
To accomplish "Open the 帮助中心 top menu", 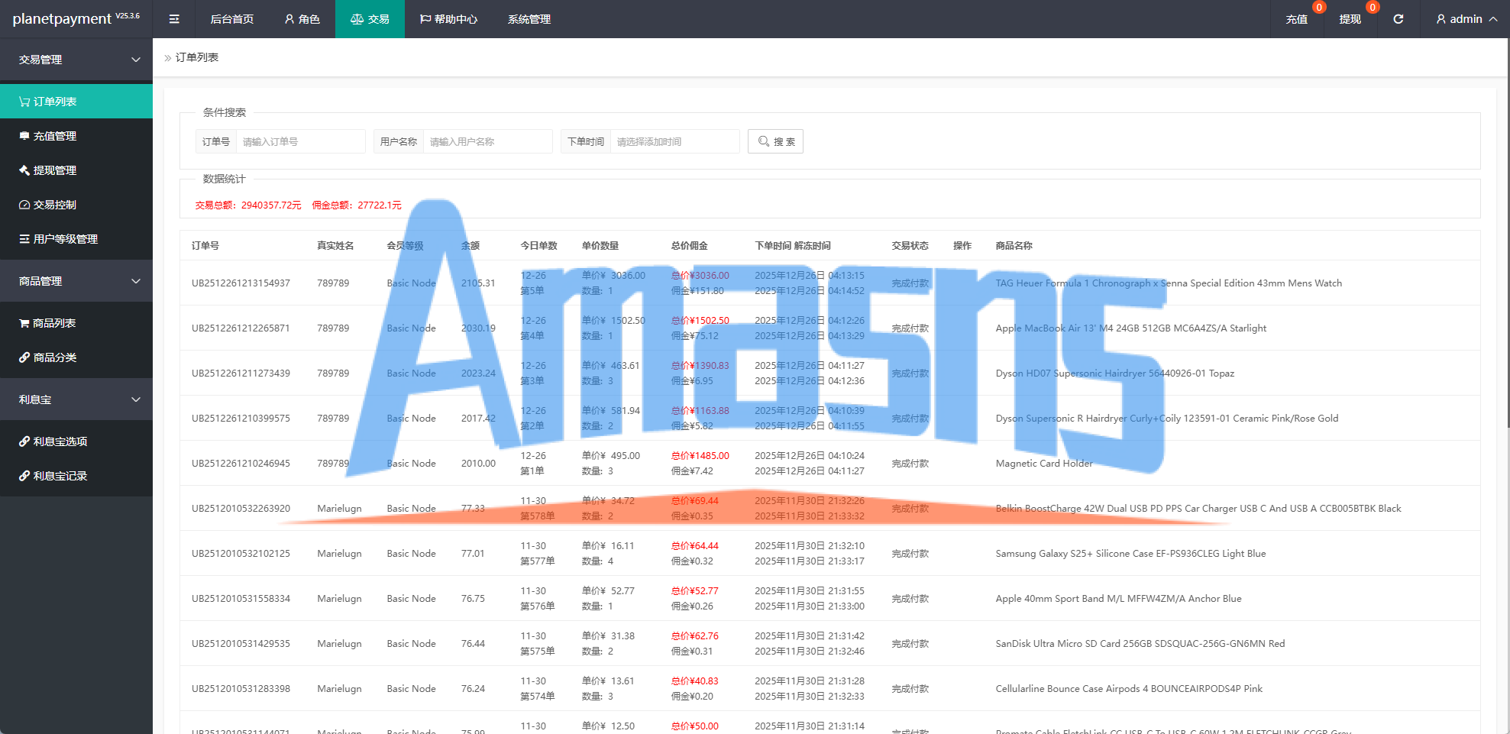I will [448, 19].
